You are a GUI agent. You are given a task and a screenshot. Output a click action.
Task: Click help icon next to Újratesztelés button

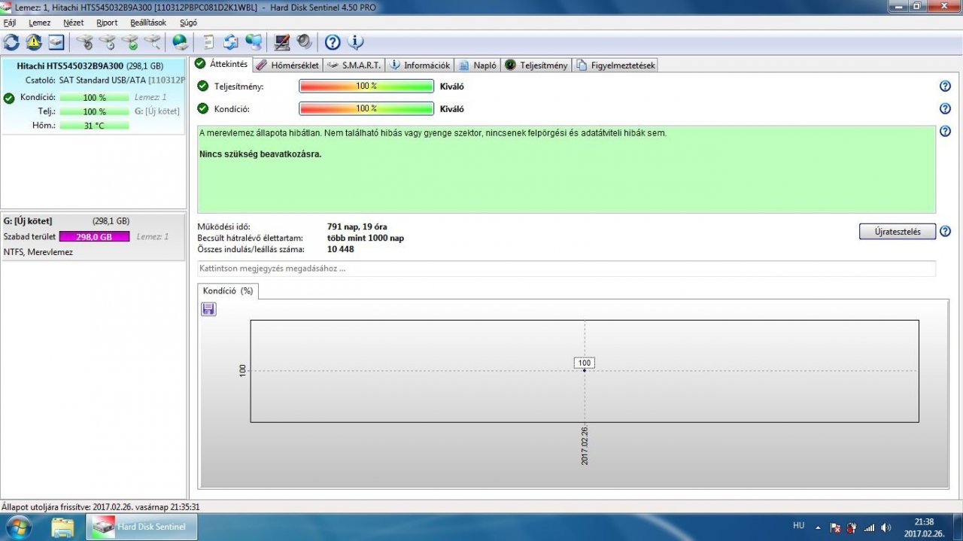(945, 232)
